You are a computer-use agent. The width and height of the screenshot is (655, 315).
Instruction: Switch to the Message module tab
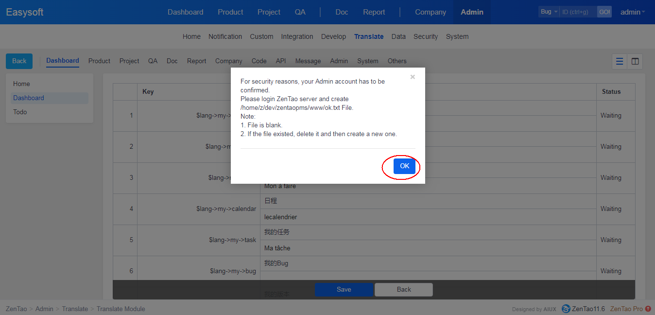[x=308, y=61]
